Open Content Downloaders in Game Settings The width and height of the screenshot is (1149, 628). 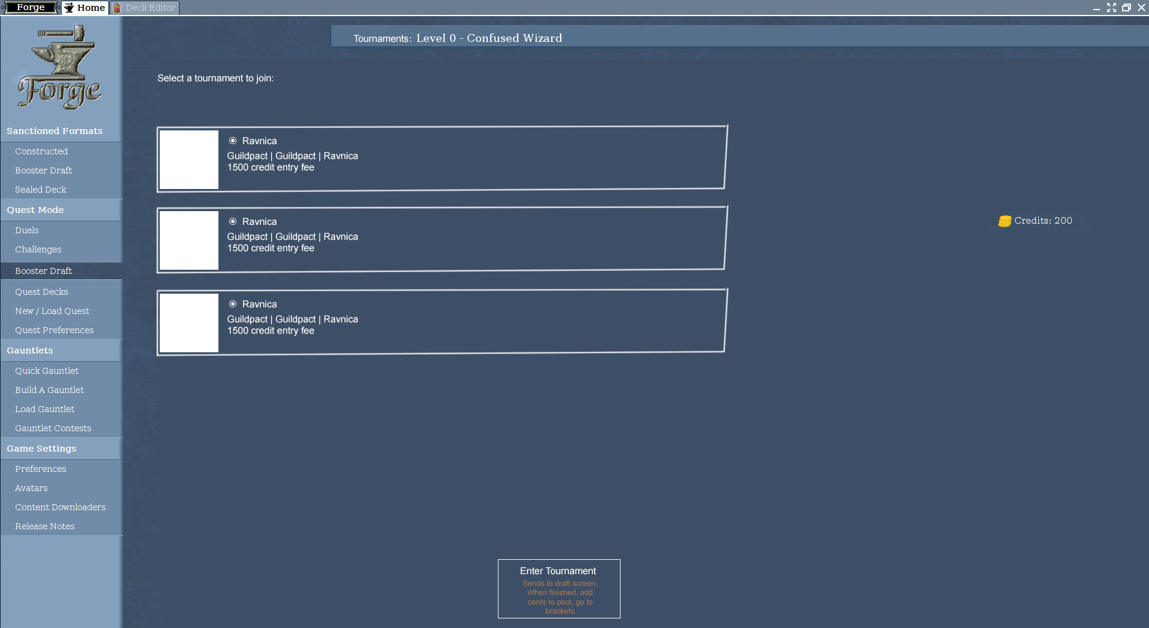[60, 507]
